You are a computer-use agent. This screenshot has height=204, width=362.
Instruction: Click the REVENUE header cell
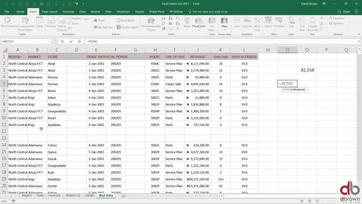[x=197, y=57]
